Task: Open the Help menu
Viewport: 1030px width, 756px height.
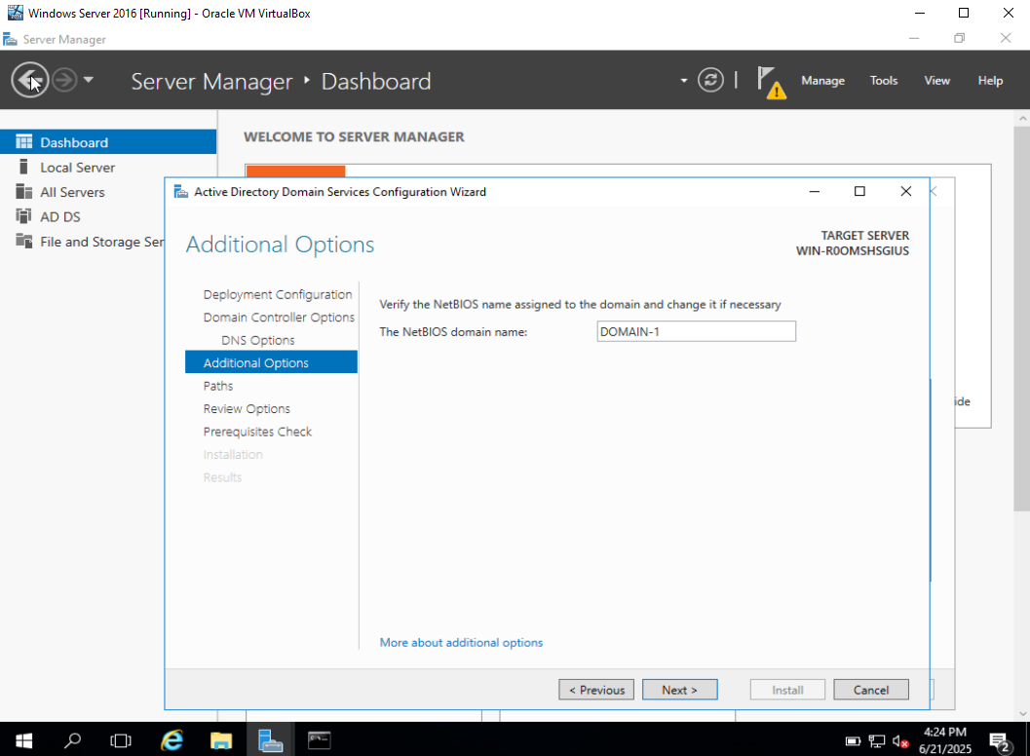Action: pos(990,81)
